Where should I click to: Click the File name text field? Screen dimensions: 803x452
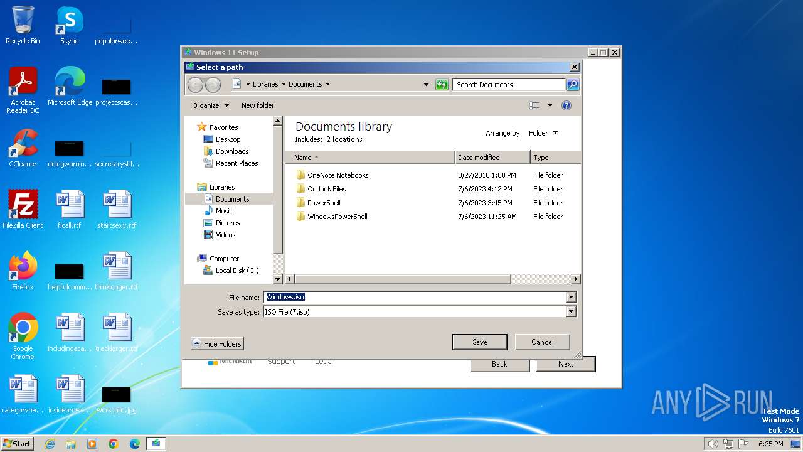[x=415, y=298]
